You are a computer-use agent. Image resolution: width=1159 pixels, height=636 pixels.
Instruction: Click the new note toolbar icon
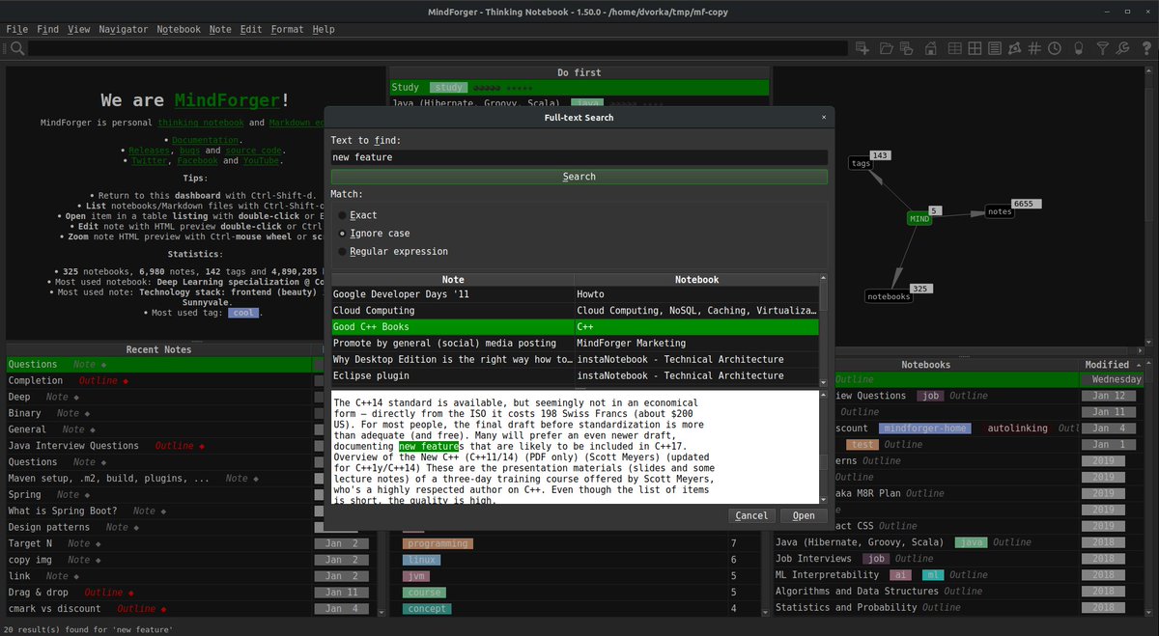(x=862, y=48)
